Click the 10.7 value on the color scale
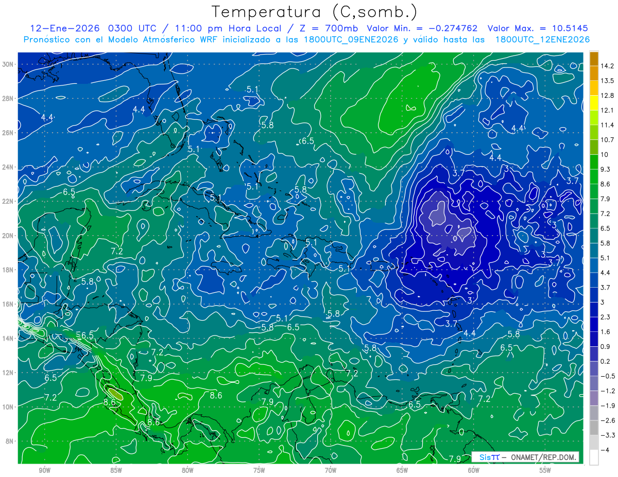The height and width of the screenshot is (477, 618). (x=607, y=140)
